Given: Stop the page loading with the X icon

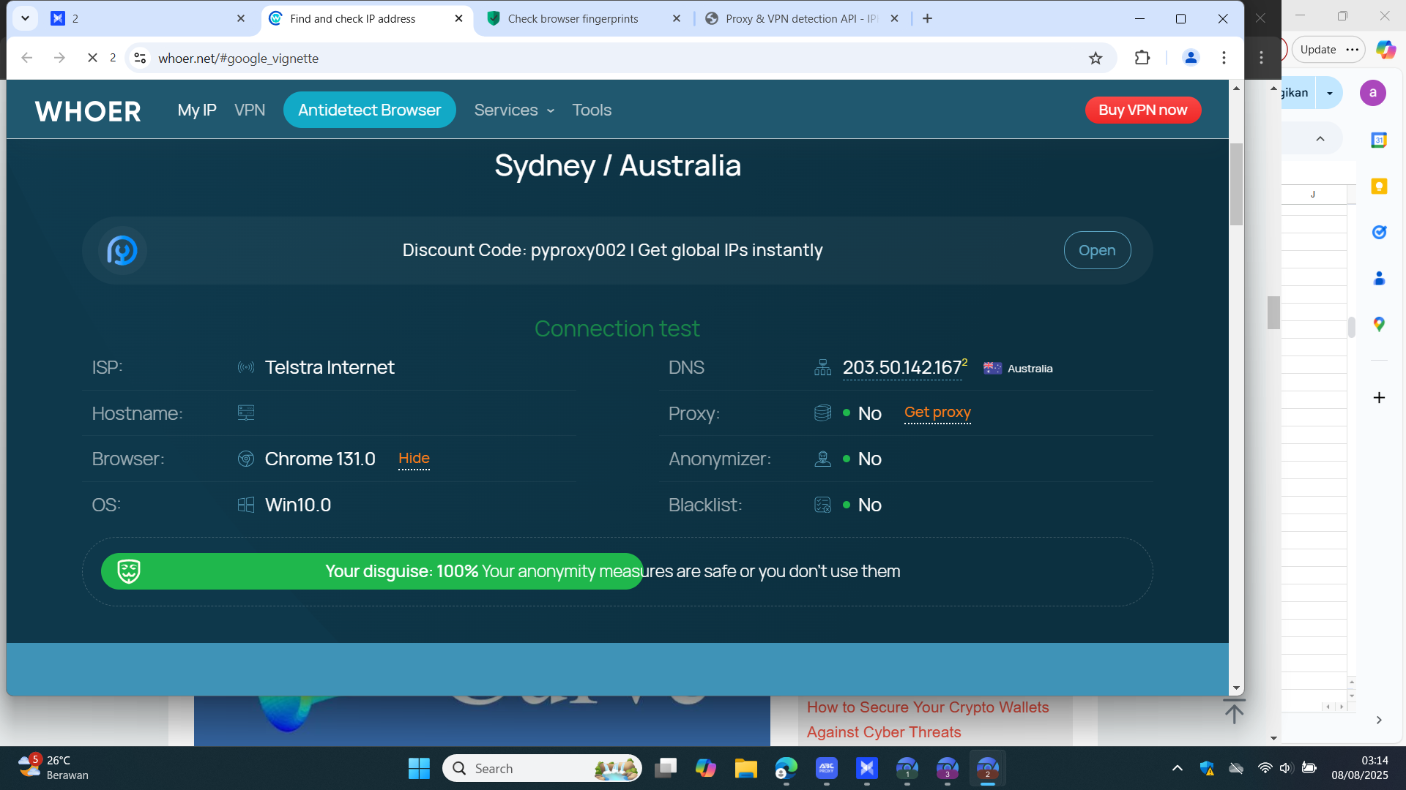Looking at the screenshot, I should click(92, 58).
